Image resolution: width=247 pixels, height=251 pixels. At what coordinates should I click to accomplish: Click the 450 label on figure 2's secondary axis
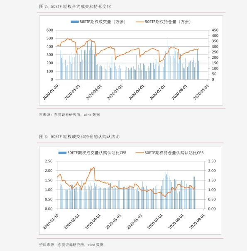215,30
